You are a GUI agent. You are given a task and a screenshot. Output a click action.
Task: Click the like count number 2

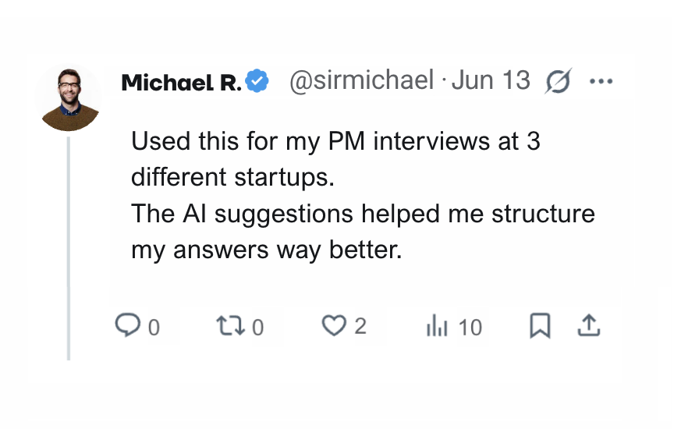[x=360, y=326]
